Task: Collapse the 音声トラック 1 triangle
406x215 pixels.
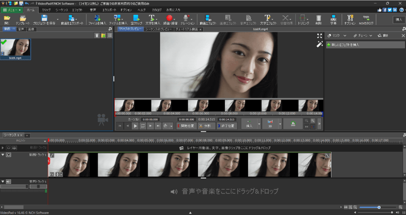Action: (3, 181)
